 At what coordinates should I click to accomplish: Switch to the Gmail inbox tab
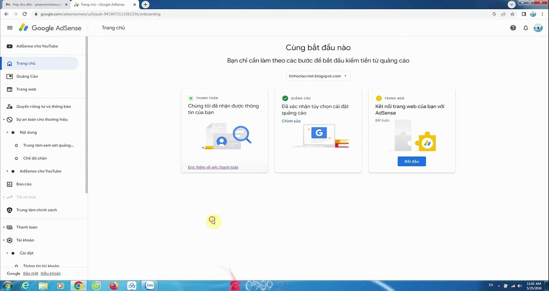pos(36,4)
